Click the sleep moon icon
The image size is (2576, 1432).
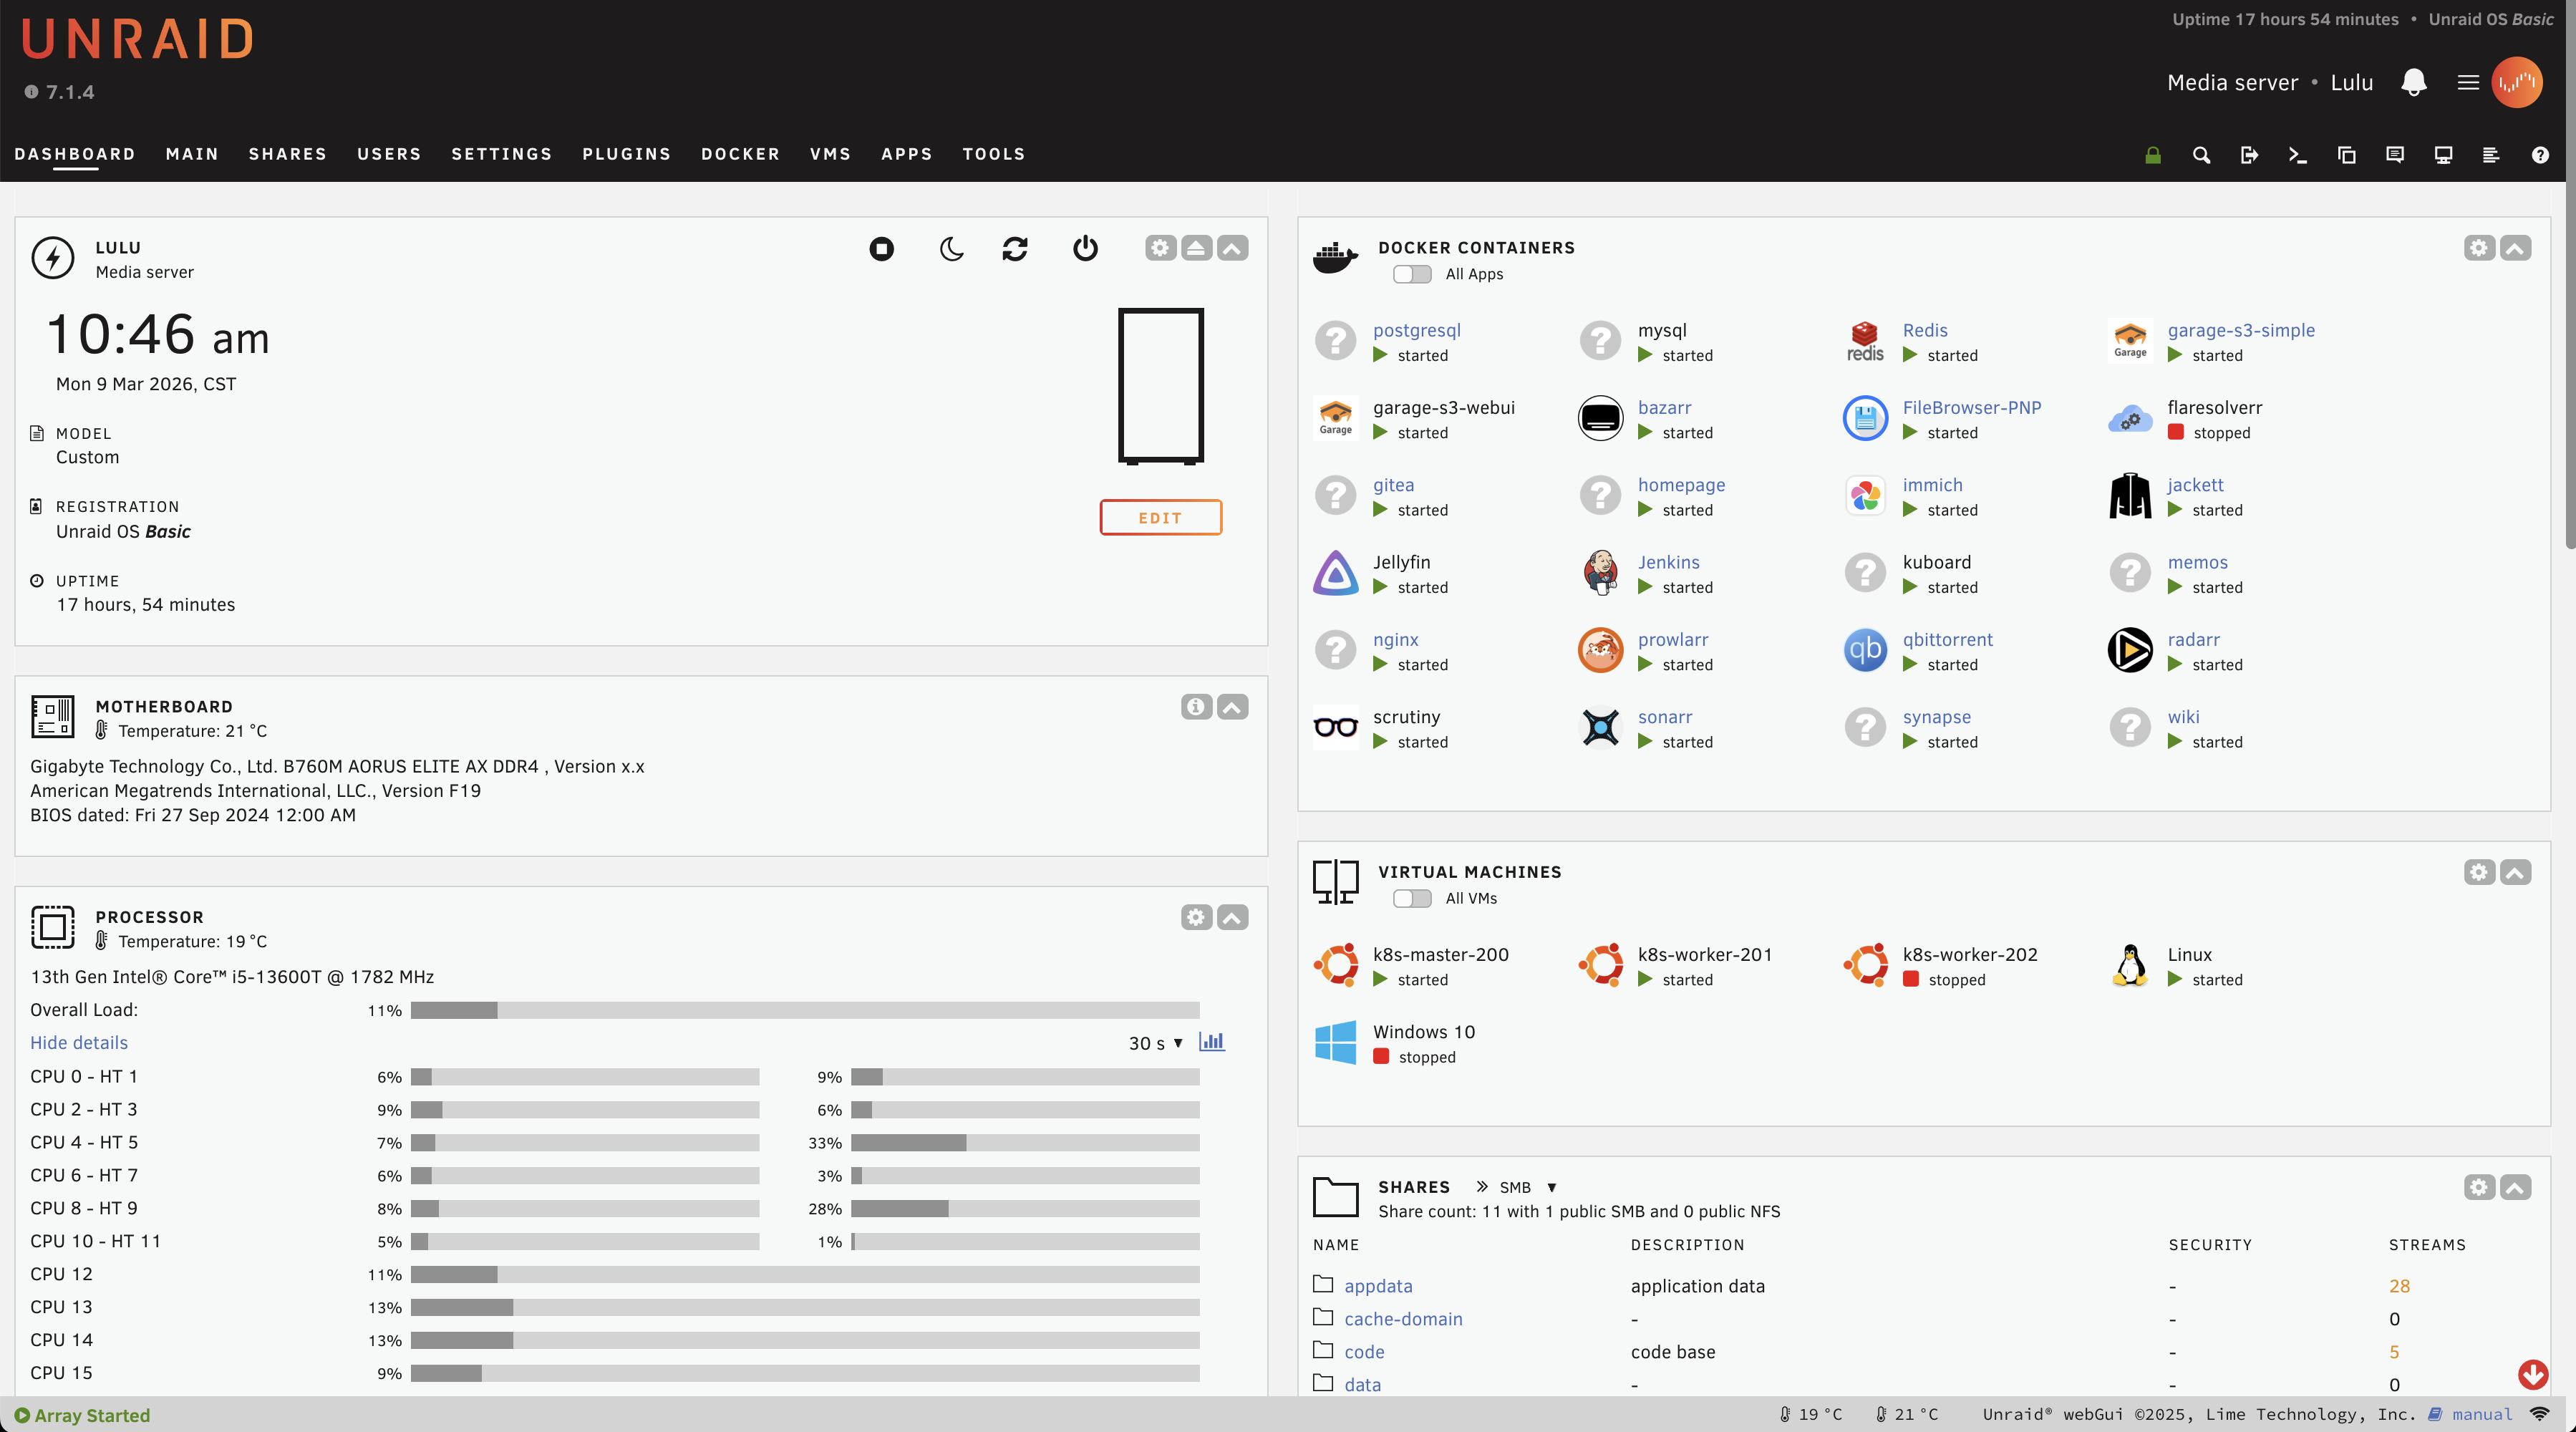(951, 248)
